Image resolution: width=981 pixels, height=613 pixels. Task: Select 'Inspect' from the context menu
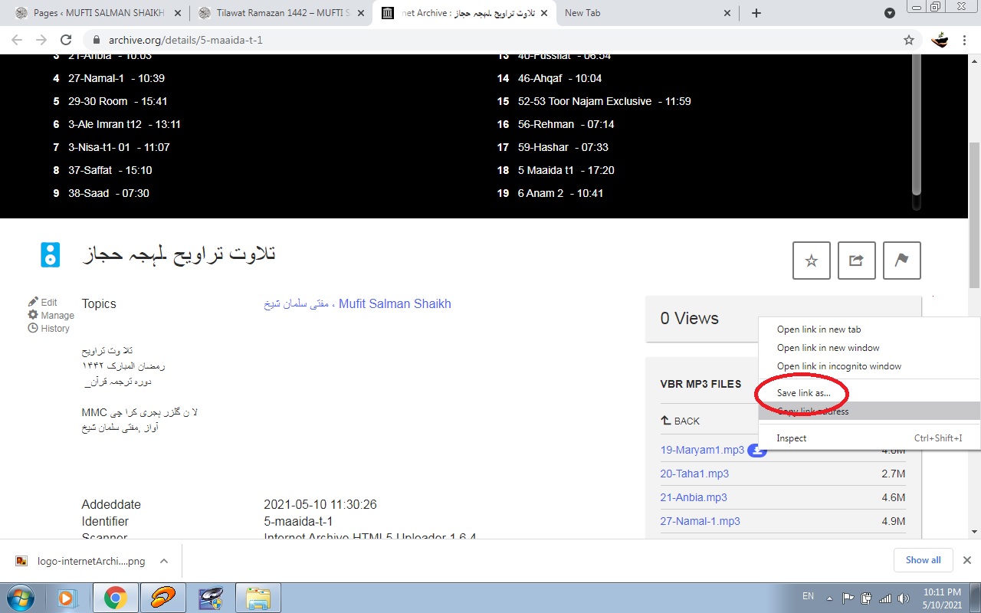792,438
